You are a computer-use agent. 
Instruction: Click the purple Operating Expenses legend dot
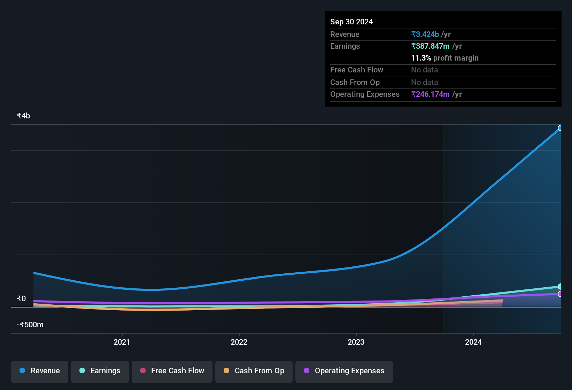pyautogui.click(x=307, y=371)
